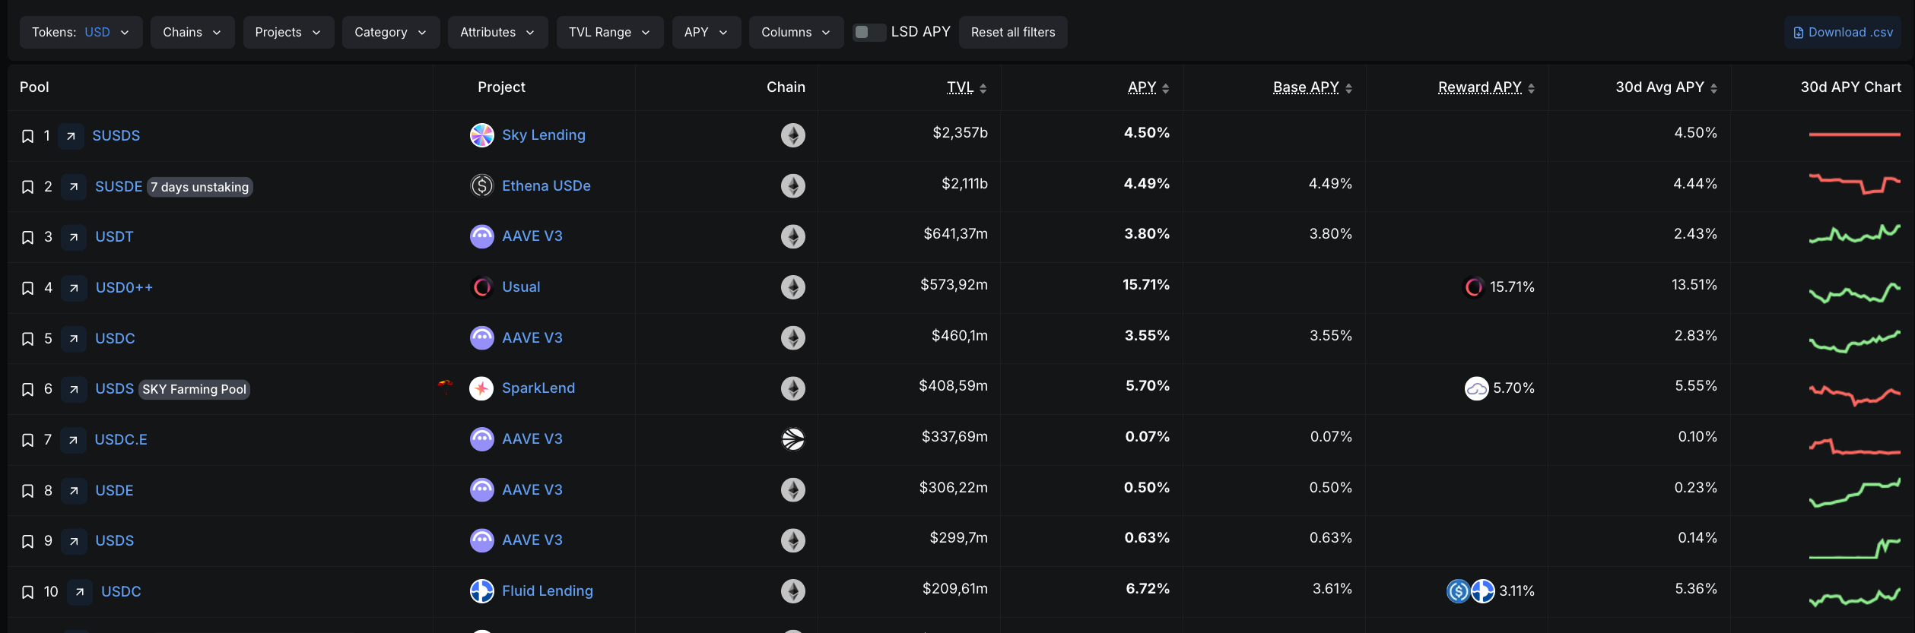
Task: Sort table by TVL column
Action: 967,87
